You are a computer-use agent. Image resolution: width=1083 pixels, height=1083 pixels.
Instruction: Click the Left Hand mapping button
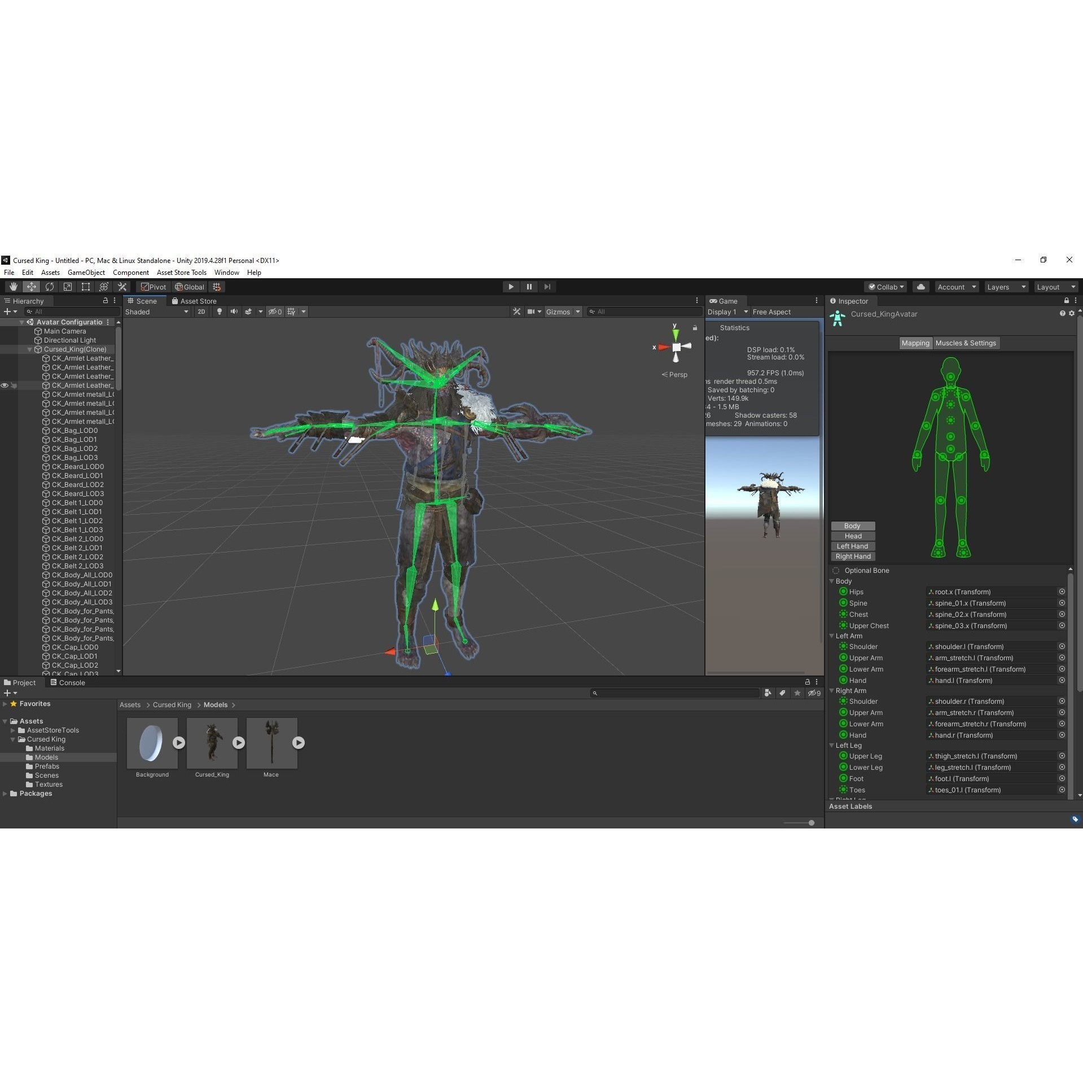tap(852, 546)
